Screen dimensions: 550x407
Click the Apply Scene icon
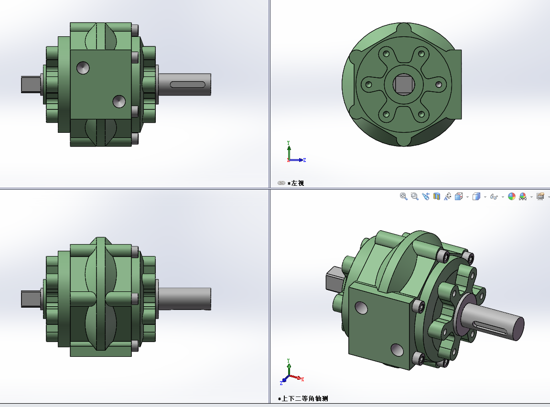click(523, 196)
